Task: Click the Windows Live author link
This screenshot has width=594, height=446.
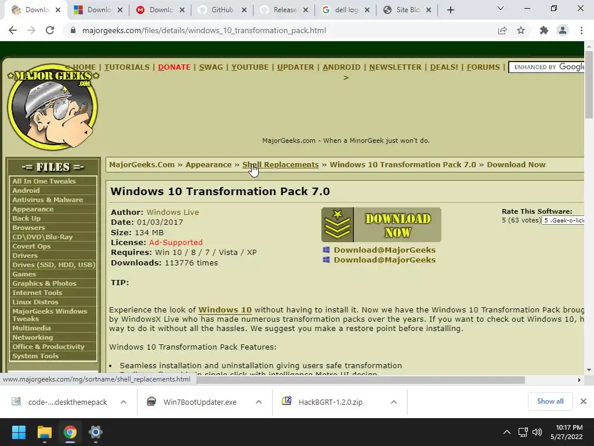Action: tap(173, 213)
